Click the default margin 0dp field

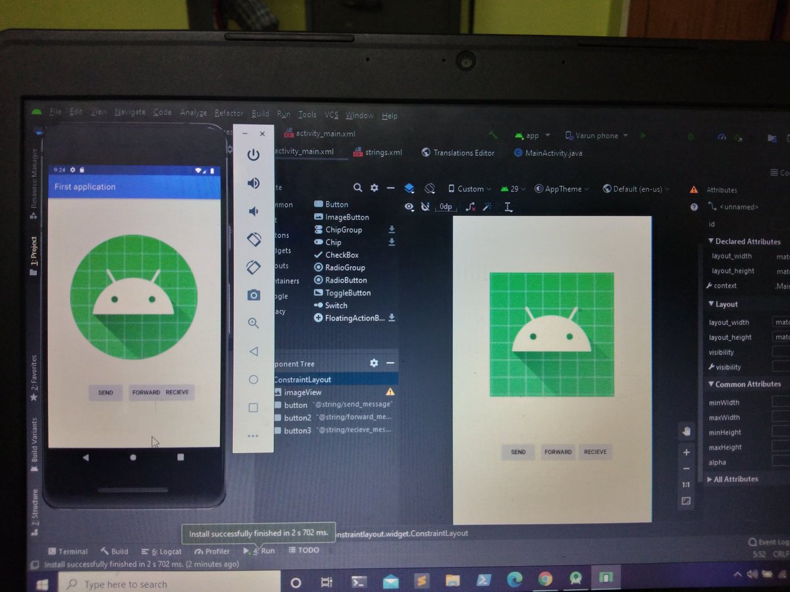click(446, 207)
